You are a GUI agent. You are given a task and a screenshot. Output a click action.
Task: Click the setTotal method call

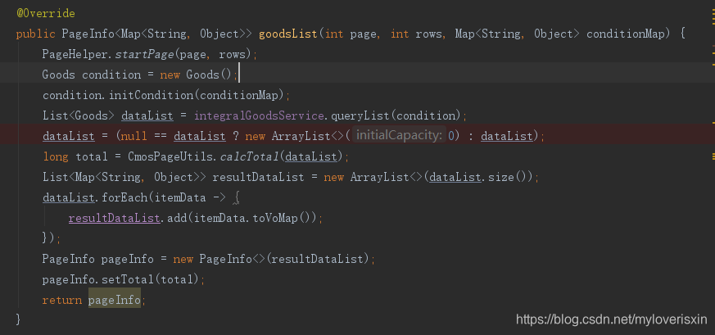click(128, 279)
